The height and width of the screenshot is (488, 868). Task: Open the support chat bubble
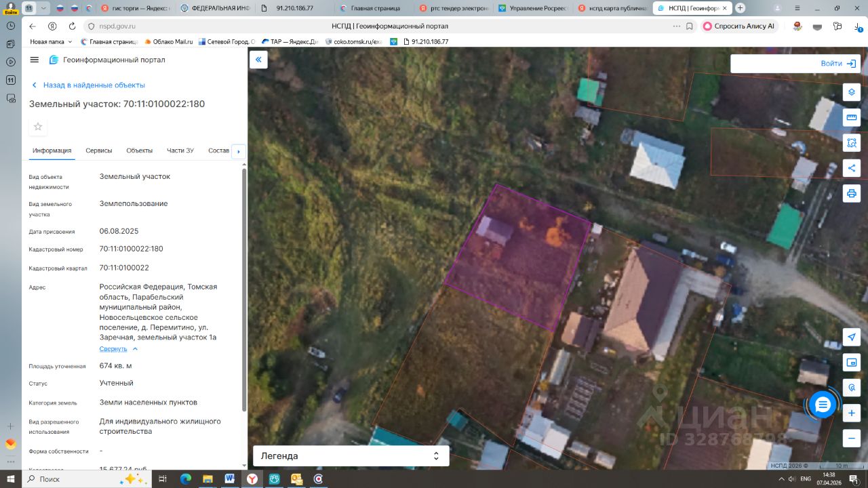(823, 405)
